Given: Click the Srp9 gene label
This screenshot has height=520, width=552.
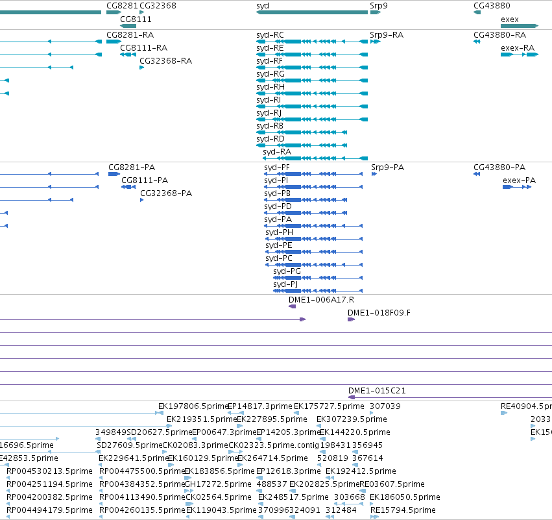Looking at the screenshot, I should tap(378, 6).
